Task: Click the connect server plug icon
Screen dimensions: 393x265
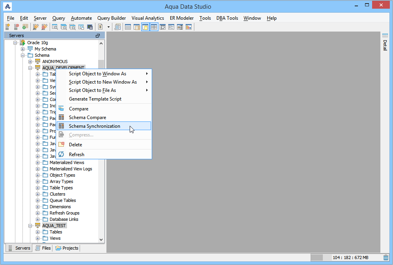Action: coord(36,27)
